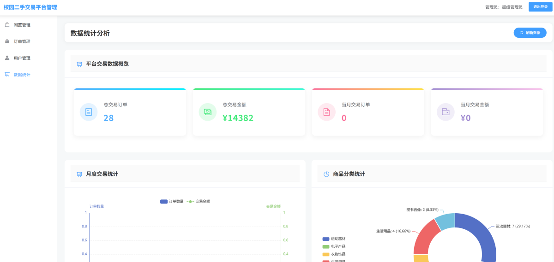Click the chart icon beside 数据统计
The width and height of the screenshot is (554, 262).
7,75
